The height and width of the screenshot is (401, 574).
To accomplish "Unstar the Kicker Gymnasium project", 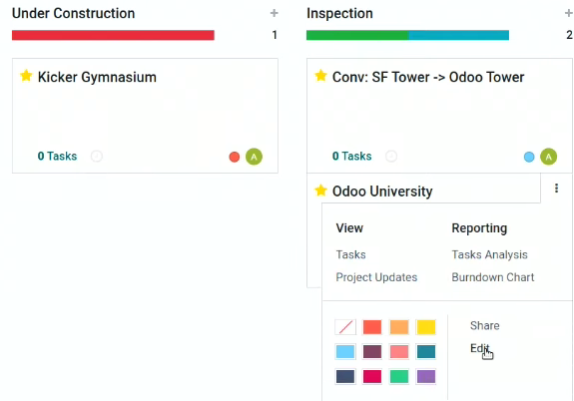I will coord(26,76).
